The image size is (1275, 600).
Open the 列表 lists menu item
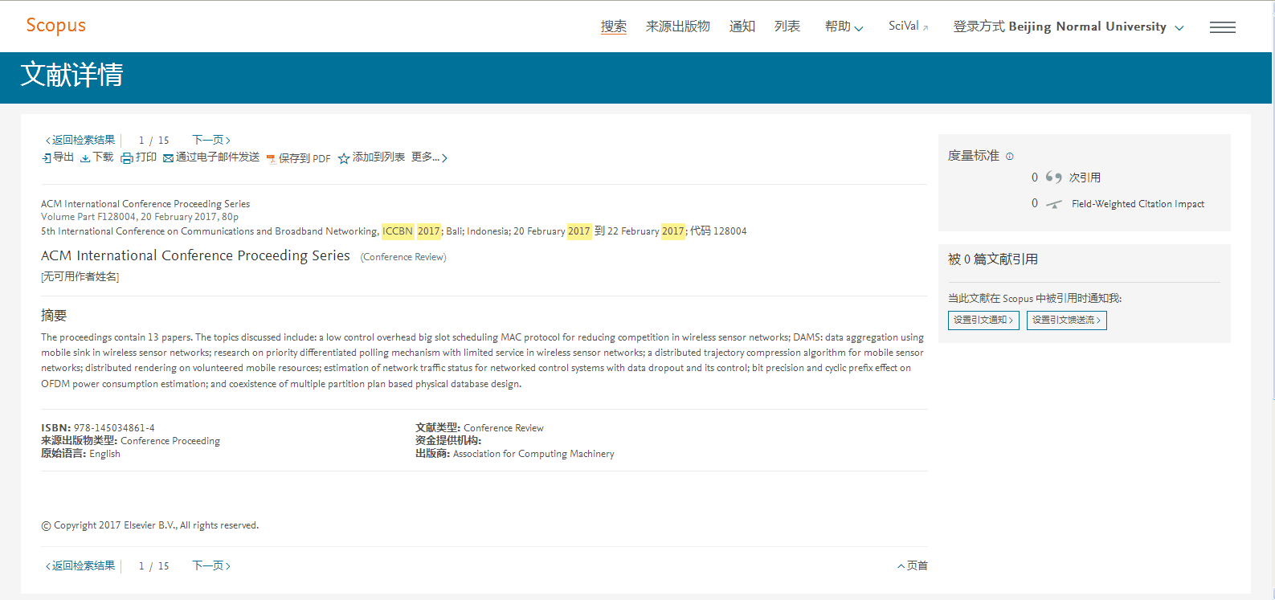[787, 27]
